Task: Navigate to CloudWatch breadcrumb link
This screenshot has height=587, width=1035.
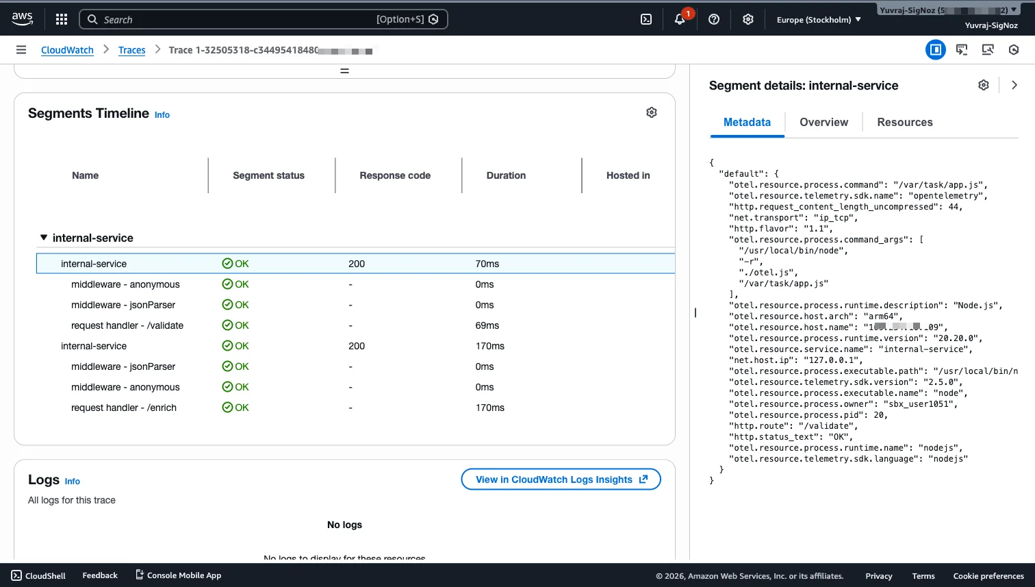Action: click(x=67, y=50)
